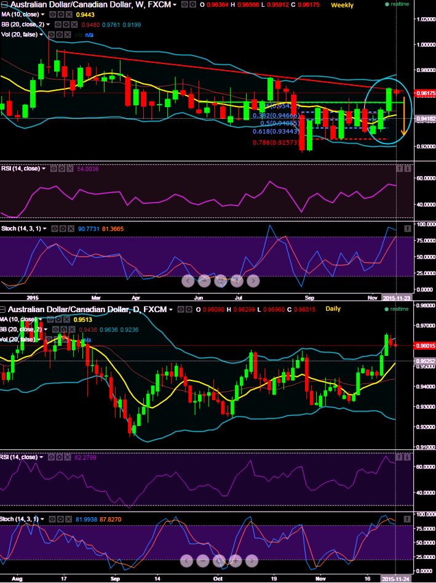The width and height of the screenshot is (436, 583).
Task: Hide daily Stoch (14, 3, 1) via eye icon
Action: [52, 519]
